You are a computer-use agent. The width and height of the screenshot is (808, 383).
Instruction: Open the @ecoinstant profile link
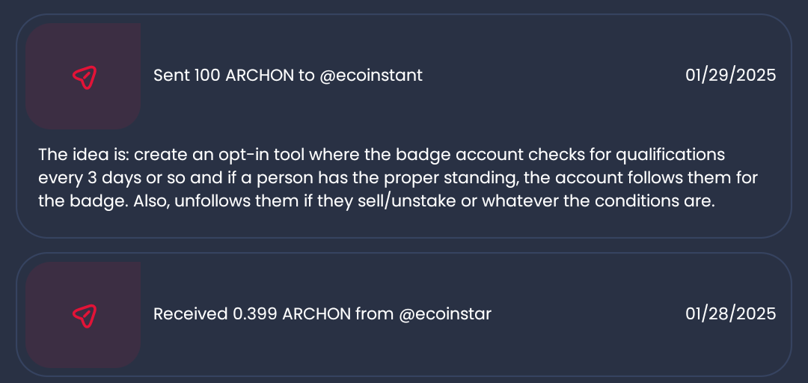pos(371,76)
